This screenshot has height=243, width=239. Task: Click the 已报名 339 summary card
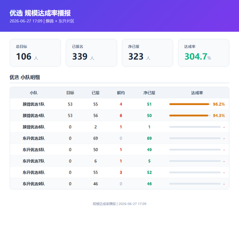(91, 53)
